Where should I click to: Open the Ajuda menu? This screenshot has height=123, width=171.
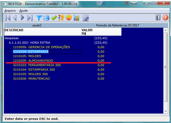[23, 11]
